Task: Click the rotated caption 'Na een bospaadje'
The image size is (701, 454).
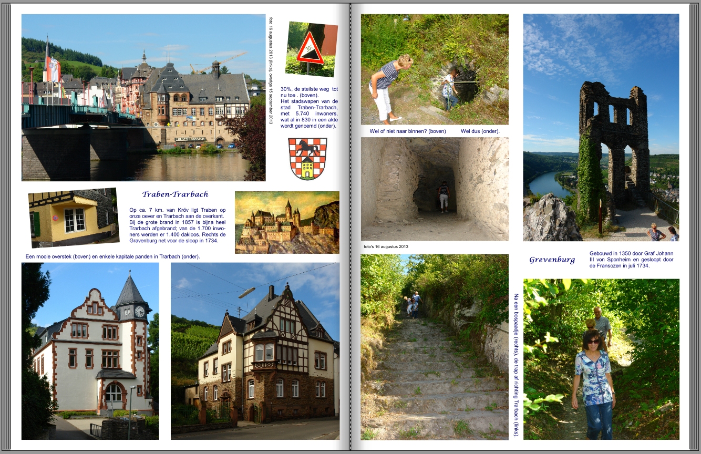Action: (516, 365)
